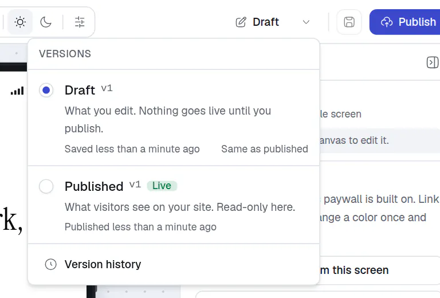Click the Publish button
Image resolution: width=440 pixels, height=298 pixels.
click(x=404, y=22)
